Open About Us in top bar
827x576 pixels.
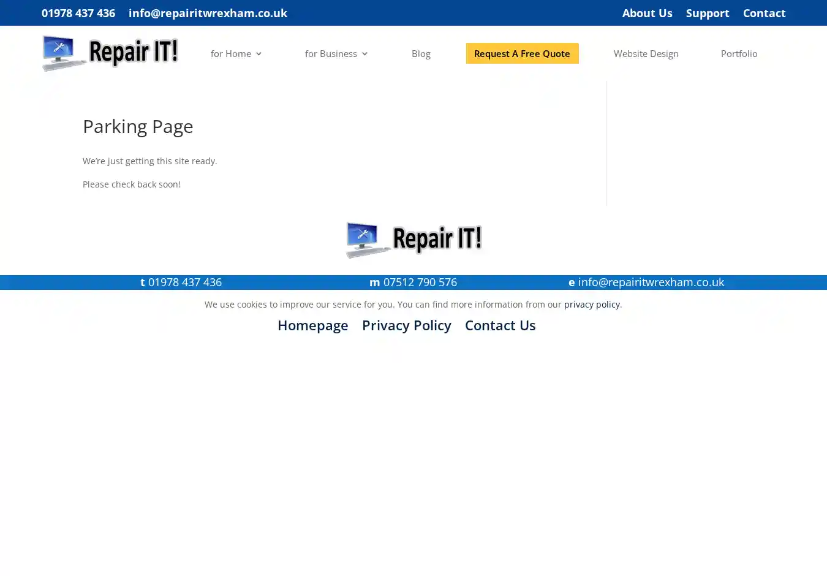pyautogui.click(x=647, y=13)
